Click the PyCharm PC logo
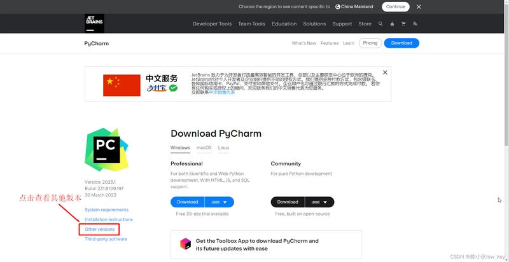509x262 pixels. pyautogui.click(x=107, y=149)
